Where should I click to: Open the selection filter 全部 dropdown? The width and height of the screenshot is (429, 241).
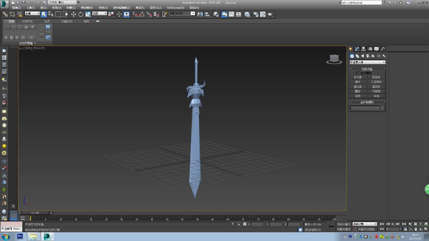click(x=32, y=14)
